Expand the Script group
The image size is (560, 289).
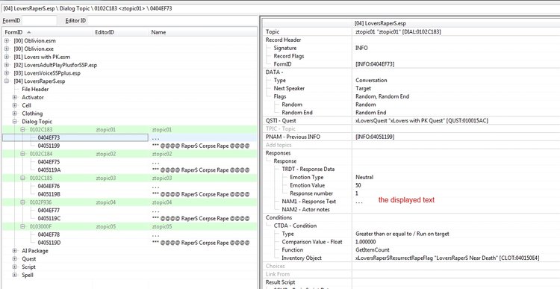(15, 267)
